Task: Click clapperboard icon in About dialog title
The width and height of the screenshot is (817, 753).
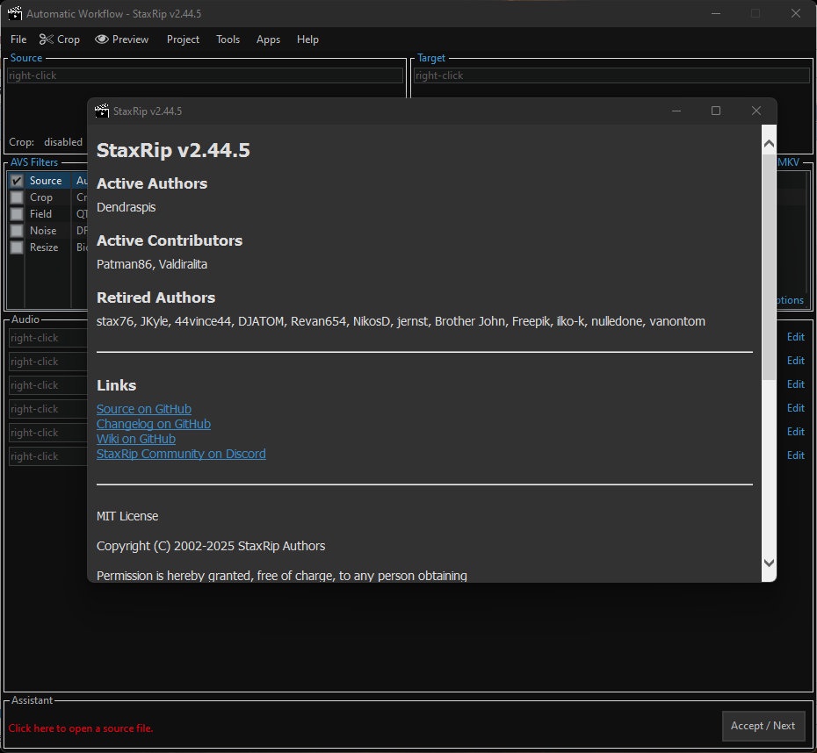Action: point(102,111)
